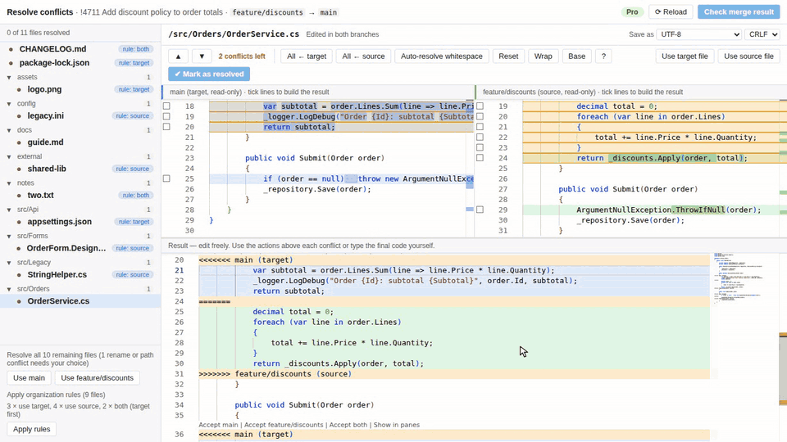
Task: Tick source line 22 checkbox
Action: point(480,138)
